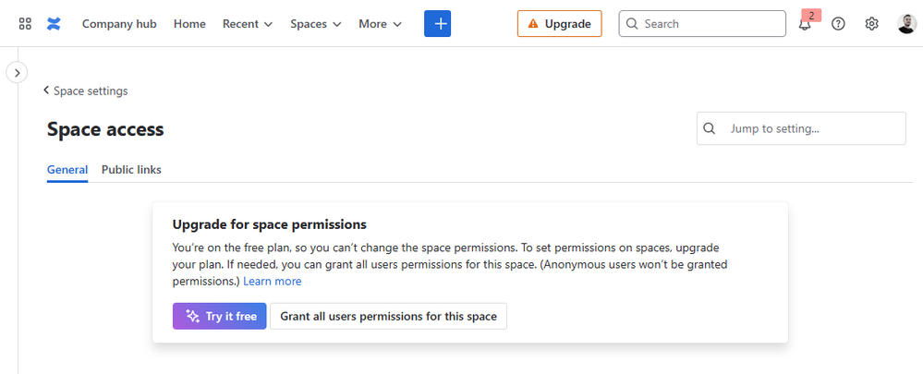Viewport: 923px width, 374px height.
Task: Click the Confluence logo icon
Action: tap(54, 23)
